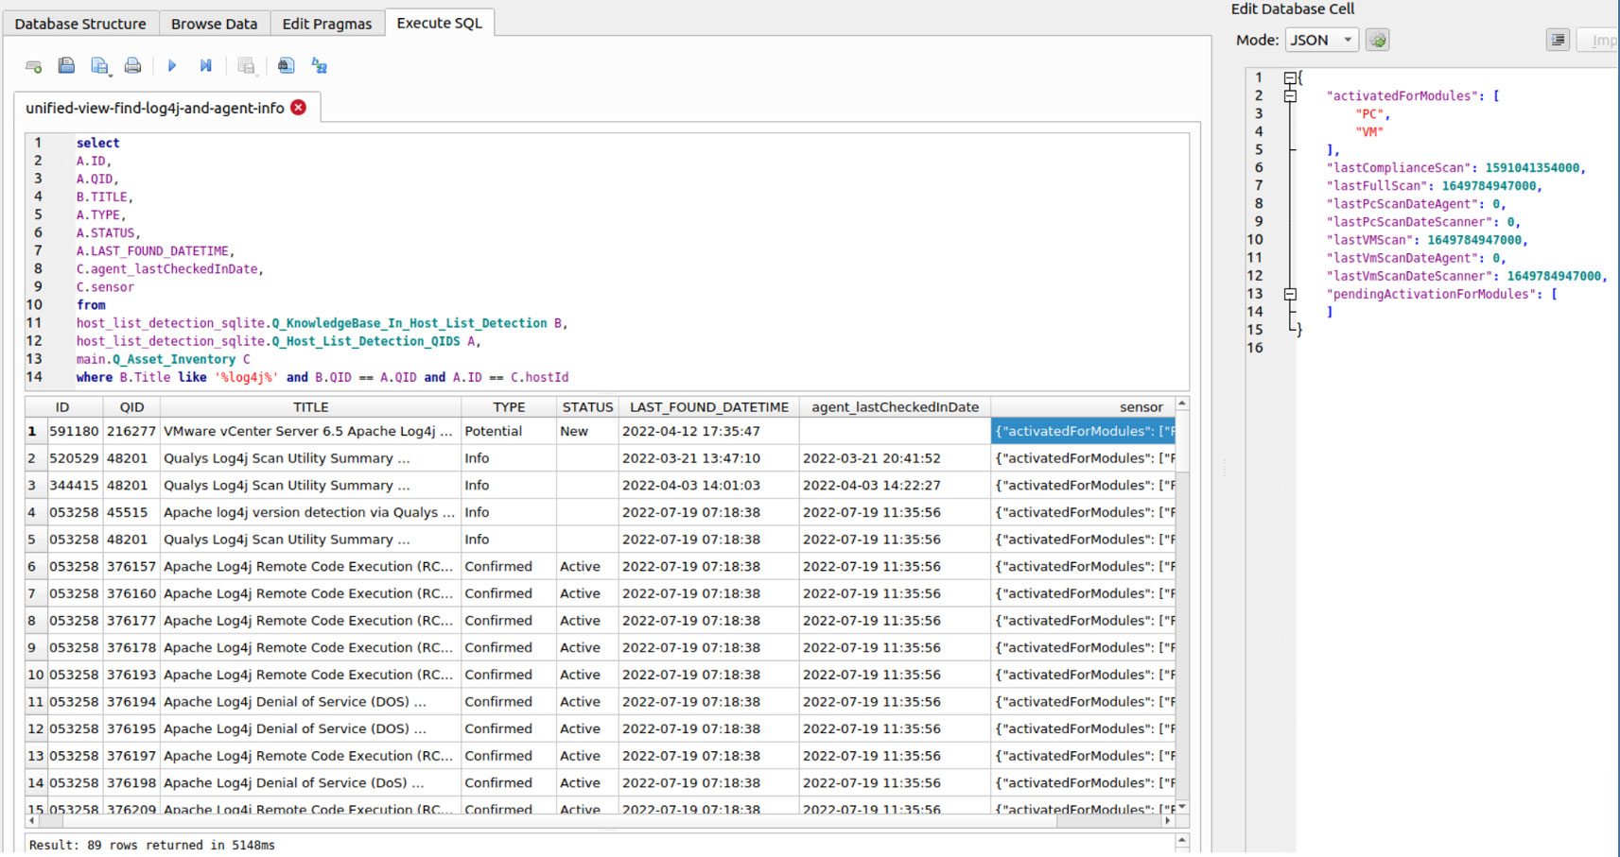Click the green gear beside the Mode dropdown
This screenshot has width=1620, height=857.
point(1377,39)
